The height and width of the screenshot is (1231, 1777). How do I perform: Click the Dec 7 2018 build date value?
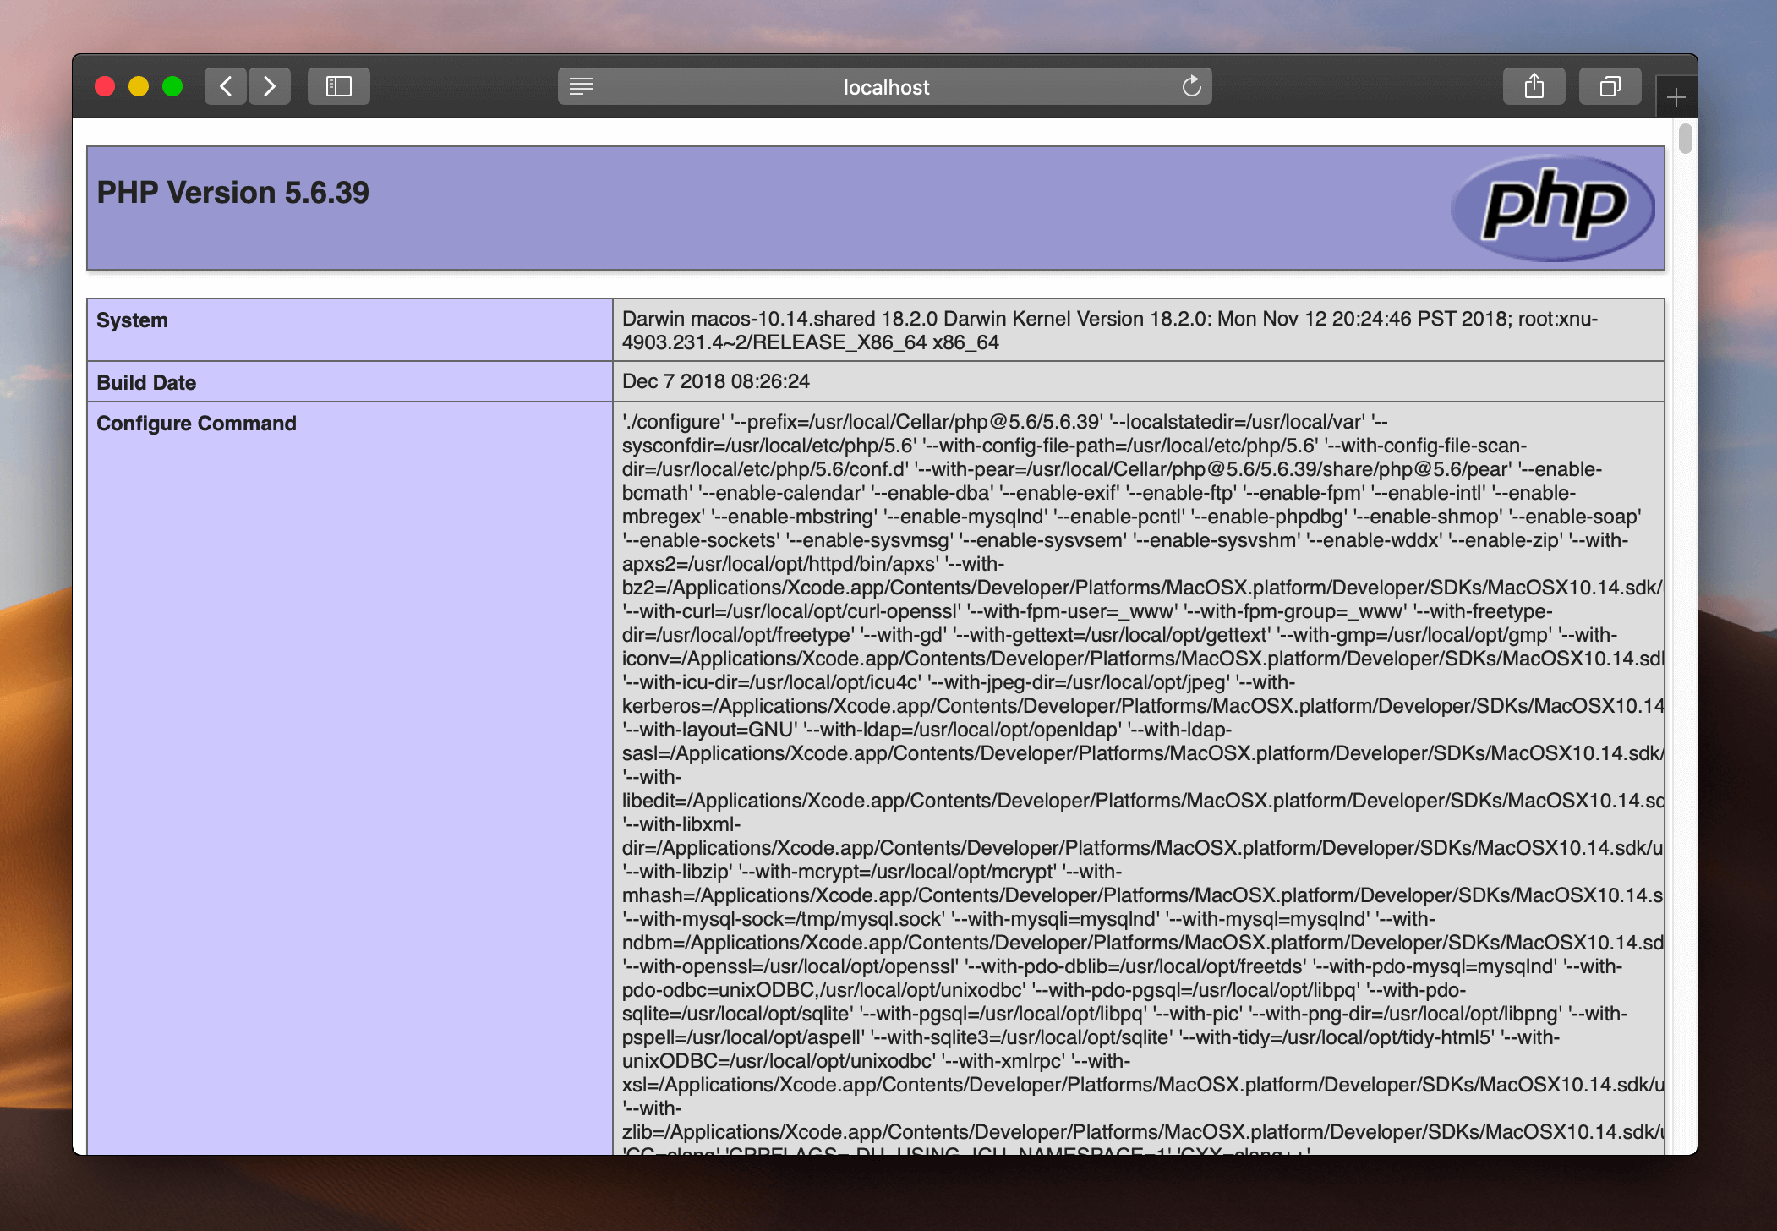point(716,381)
